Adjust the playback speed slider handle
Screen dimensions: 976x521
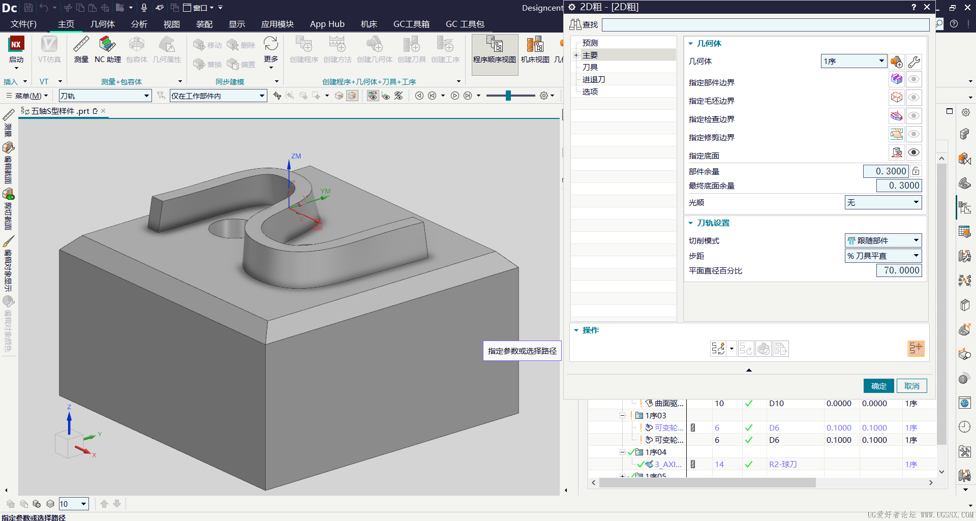coord(508,96)
